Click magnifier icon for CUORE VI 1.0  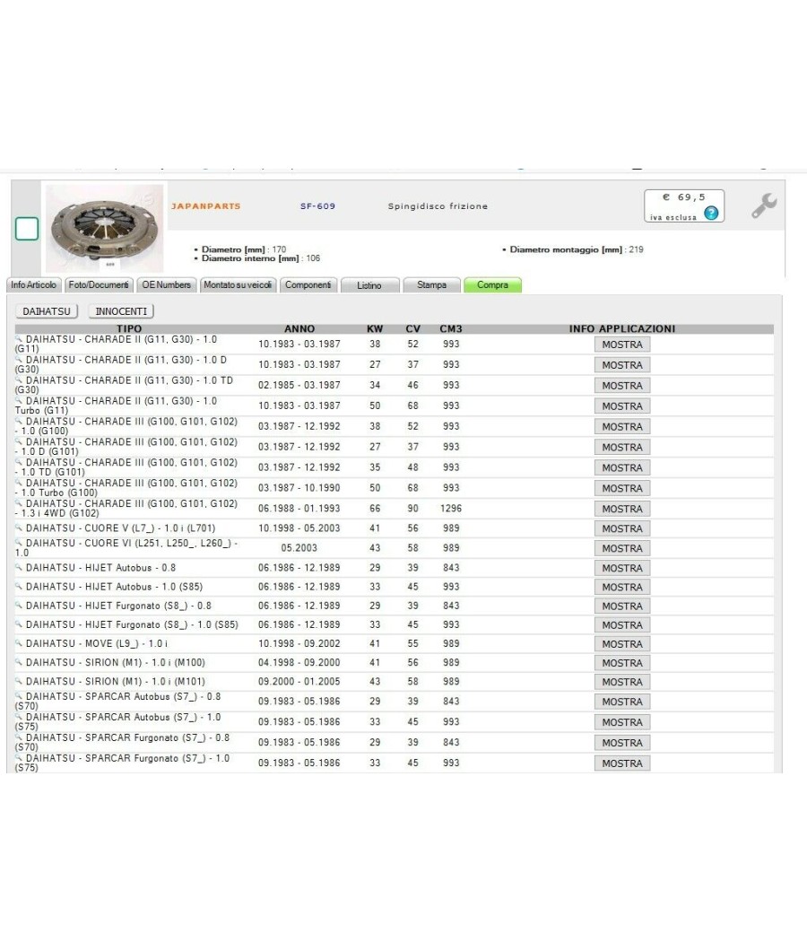(x=19, y=543)
